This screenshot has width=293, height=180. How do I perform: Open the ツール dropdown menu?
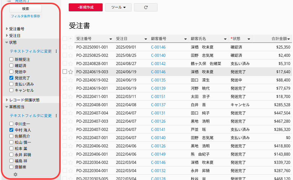point(118,7)
